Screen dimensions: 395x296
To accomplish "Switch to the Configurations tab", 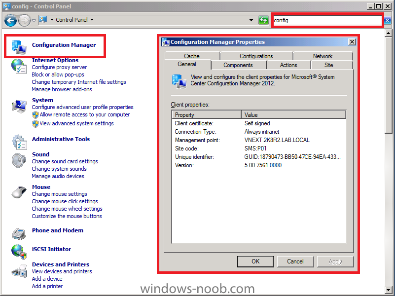I will [256, 56].
